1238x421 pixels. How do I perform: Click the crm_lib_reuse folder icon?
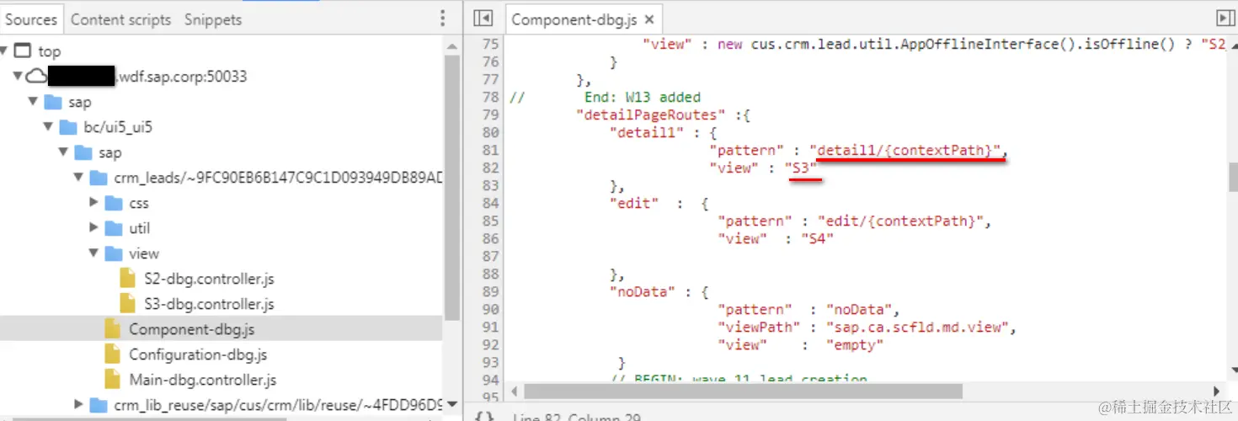[x=99, y=405]
